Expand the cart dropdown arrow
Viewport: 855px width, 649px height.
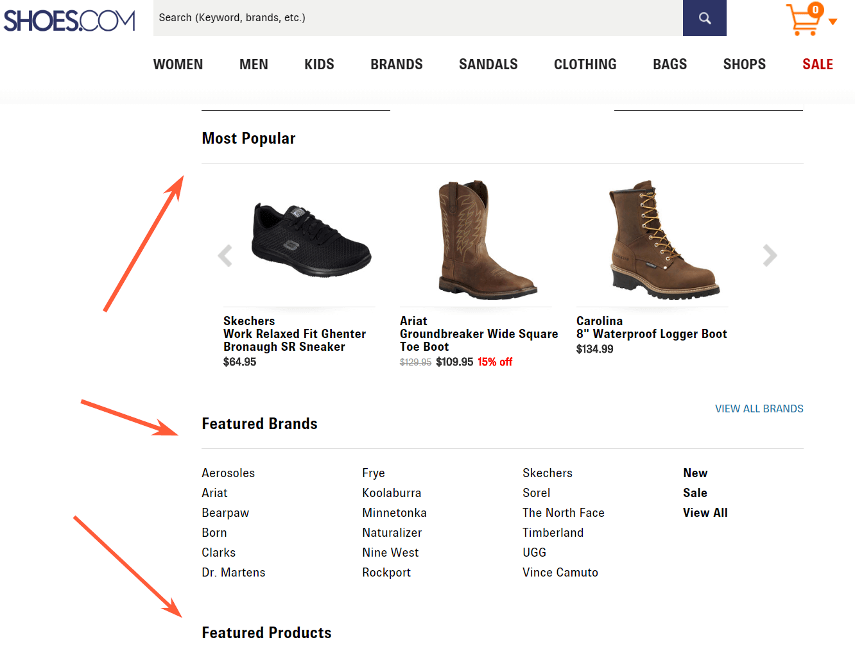click(833, 22)
